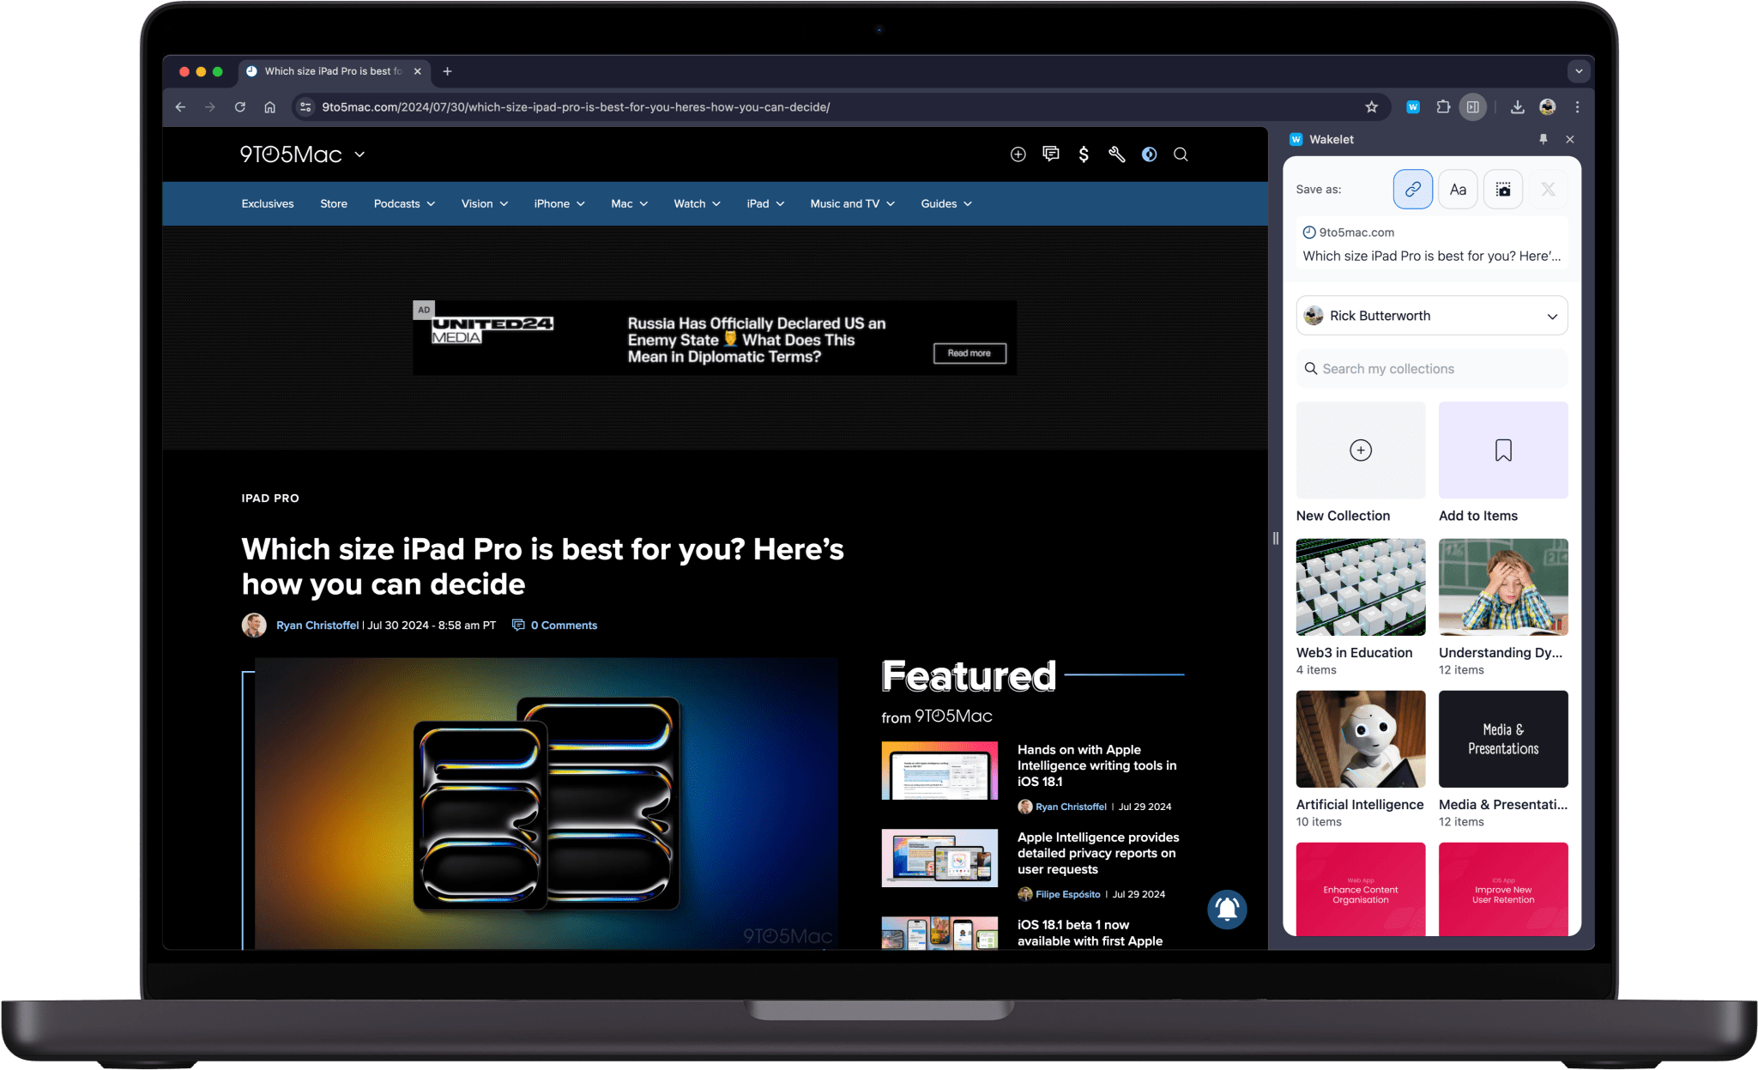Screen dimensions: 1758x1070
Task: Open author Ryan Christoffel link under headline
Action: coord(317,626)
